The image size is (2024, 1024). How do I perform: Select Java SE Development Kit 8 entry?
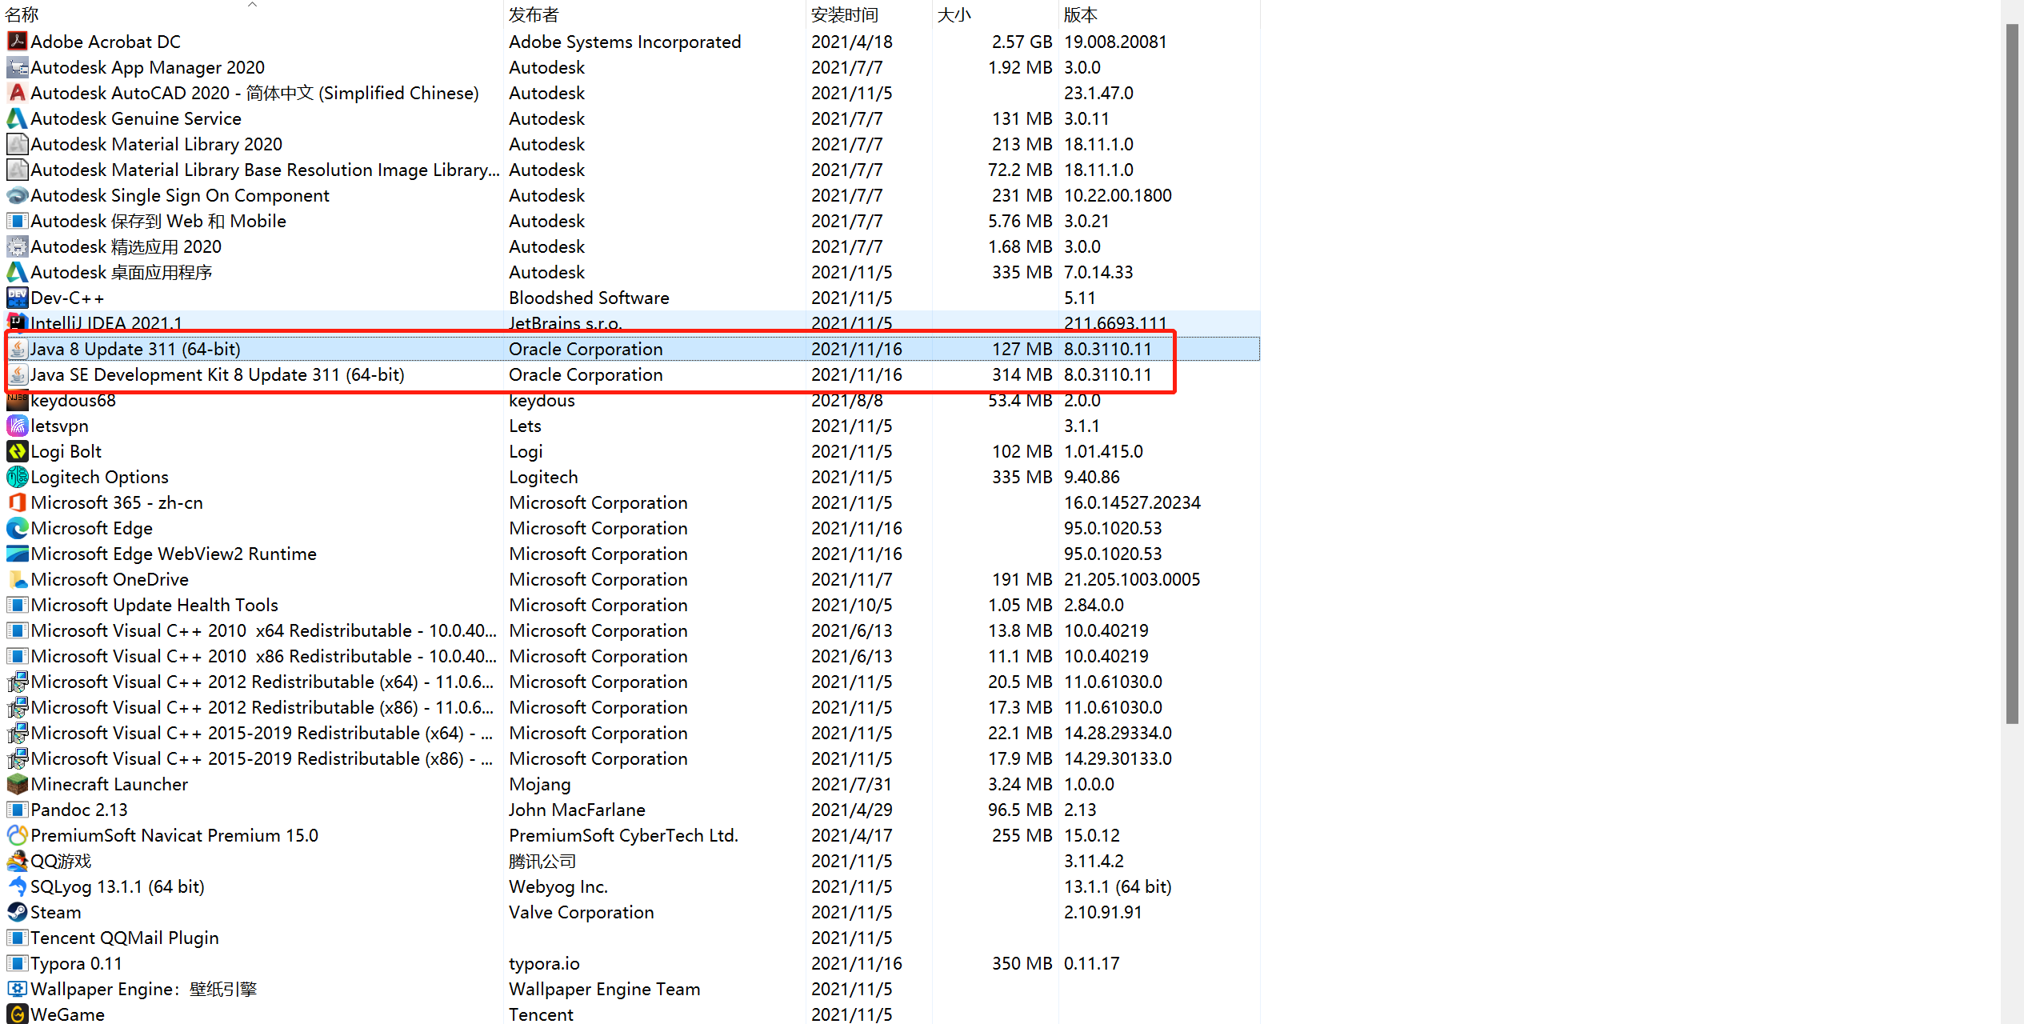[x=218, y=374]
